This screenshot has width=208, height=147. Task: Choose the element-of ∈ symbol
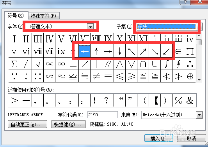coord(178,51)
